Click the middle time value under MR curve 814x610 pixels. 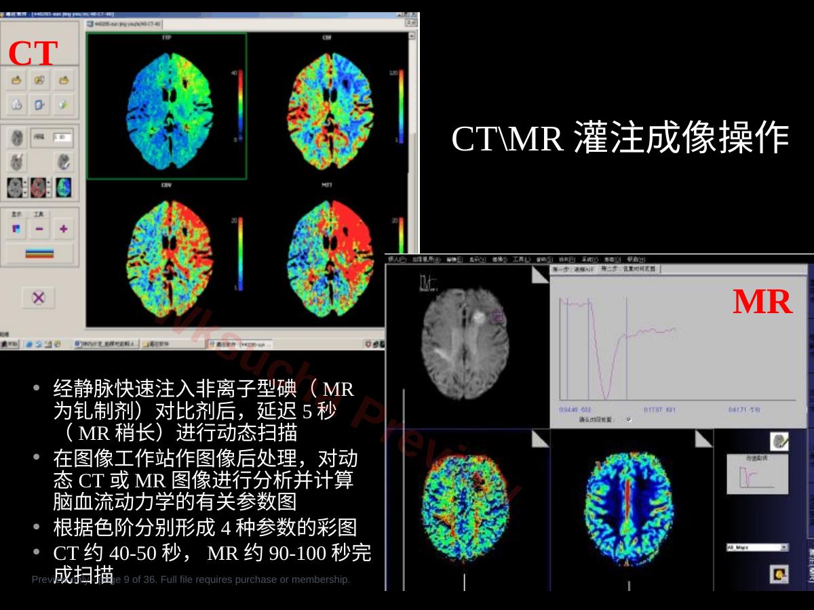pyautogui.click(x=659, y=410)
